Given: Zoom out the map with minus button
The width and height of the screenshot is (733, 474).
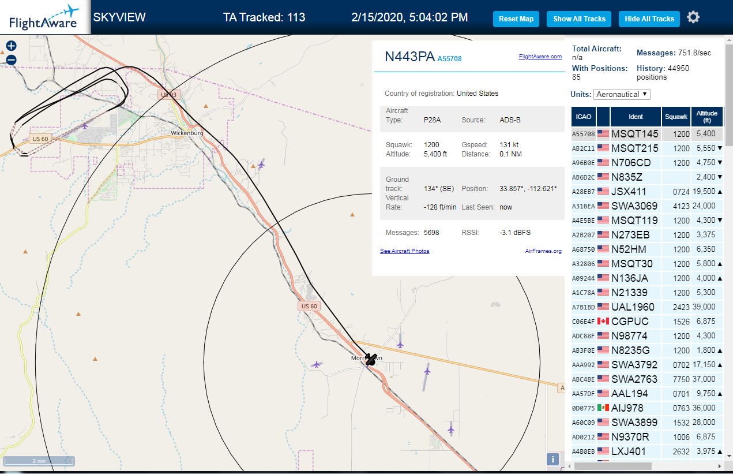Looking at the screenshot, I should 11,59.
